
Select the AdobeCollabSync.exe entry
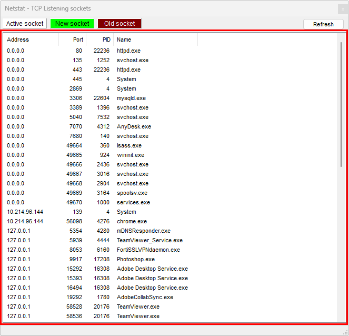pos(145,297)
